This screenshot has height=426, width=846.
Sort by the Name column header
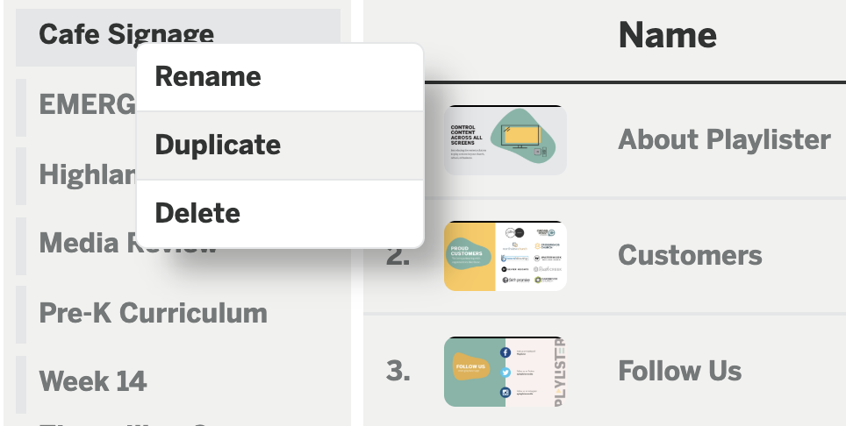coord(668,35)
